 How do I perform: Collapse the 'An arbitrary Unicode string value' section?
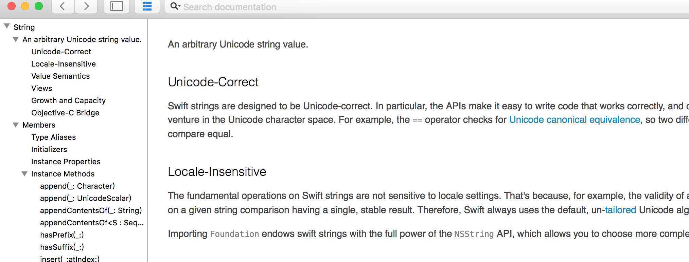[x=16, y=39]
